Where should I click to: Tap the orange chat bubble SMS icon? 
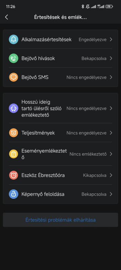[13, 77]
